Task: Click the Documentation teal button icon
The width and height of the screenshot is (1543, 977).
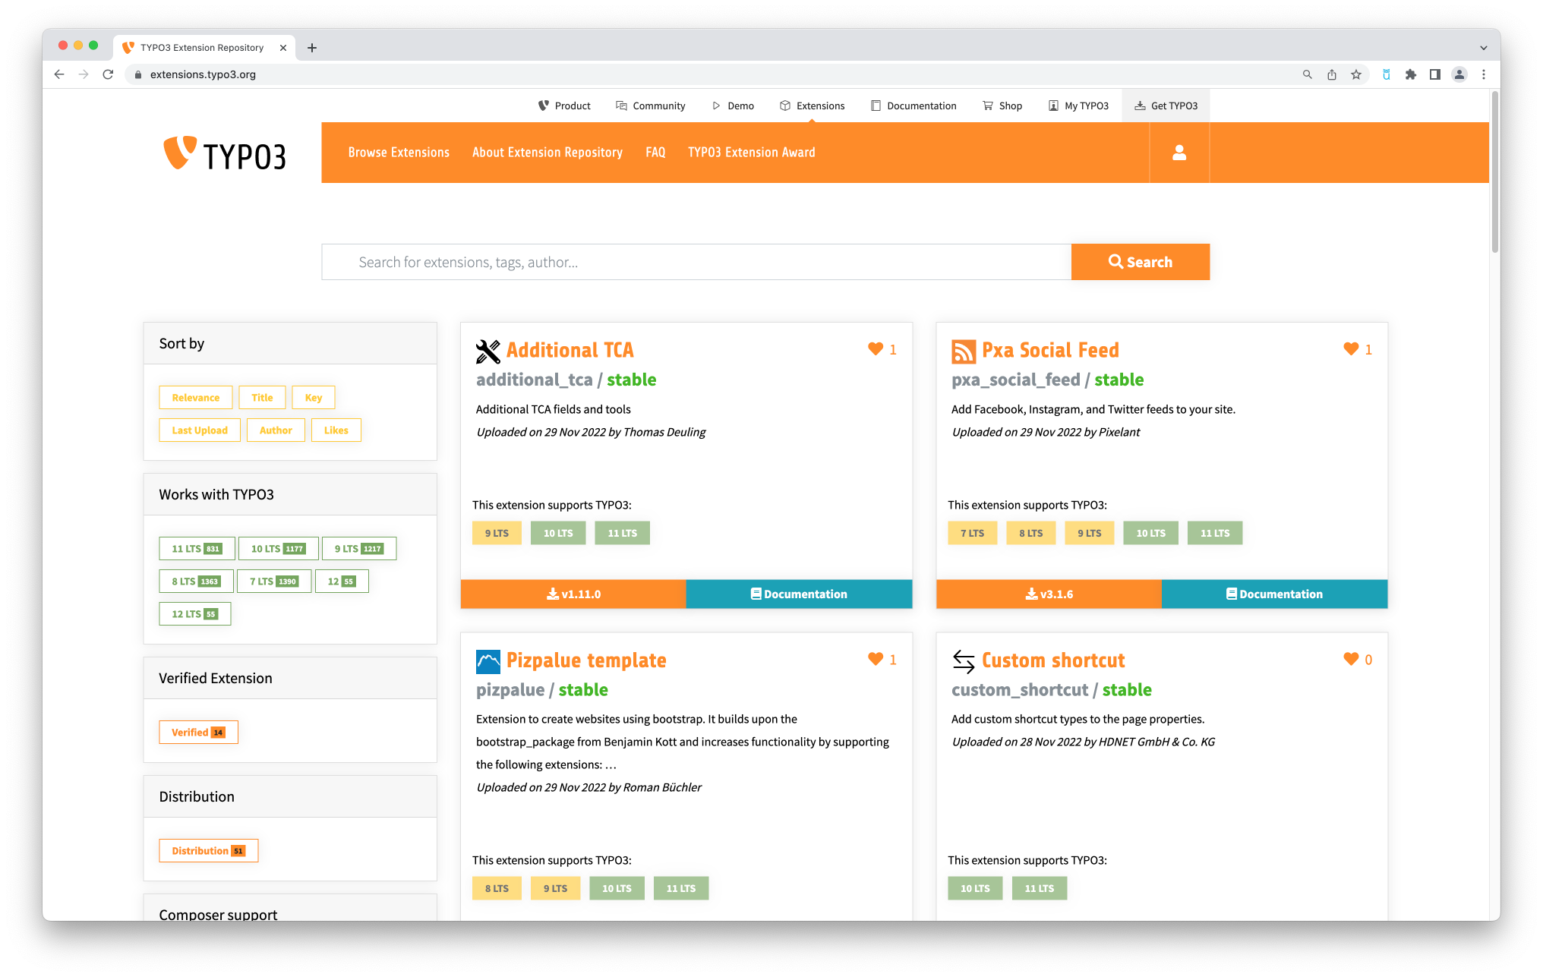Action: click(x=755, y=592)
